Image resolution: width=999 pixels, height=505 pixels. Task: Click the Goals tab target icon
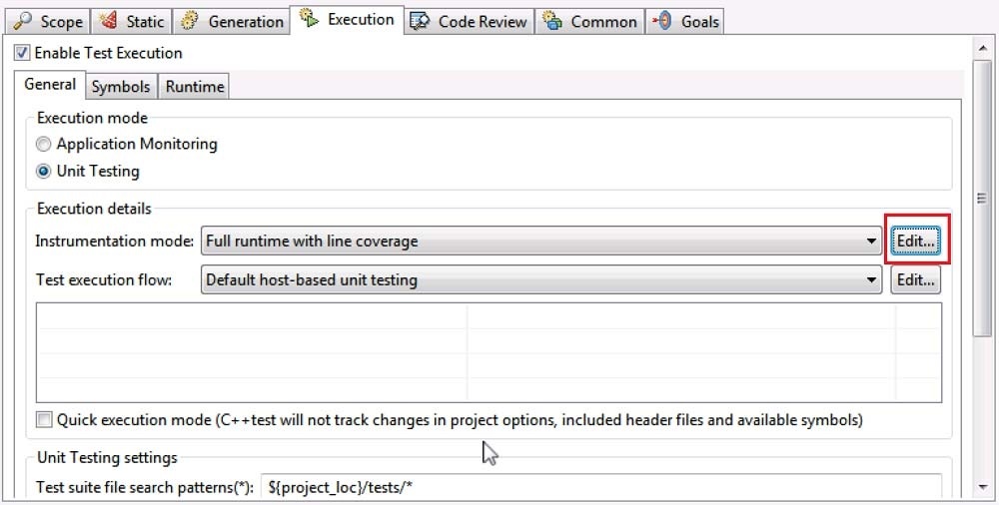click(662, 21)
